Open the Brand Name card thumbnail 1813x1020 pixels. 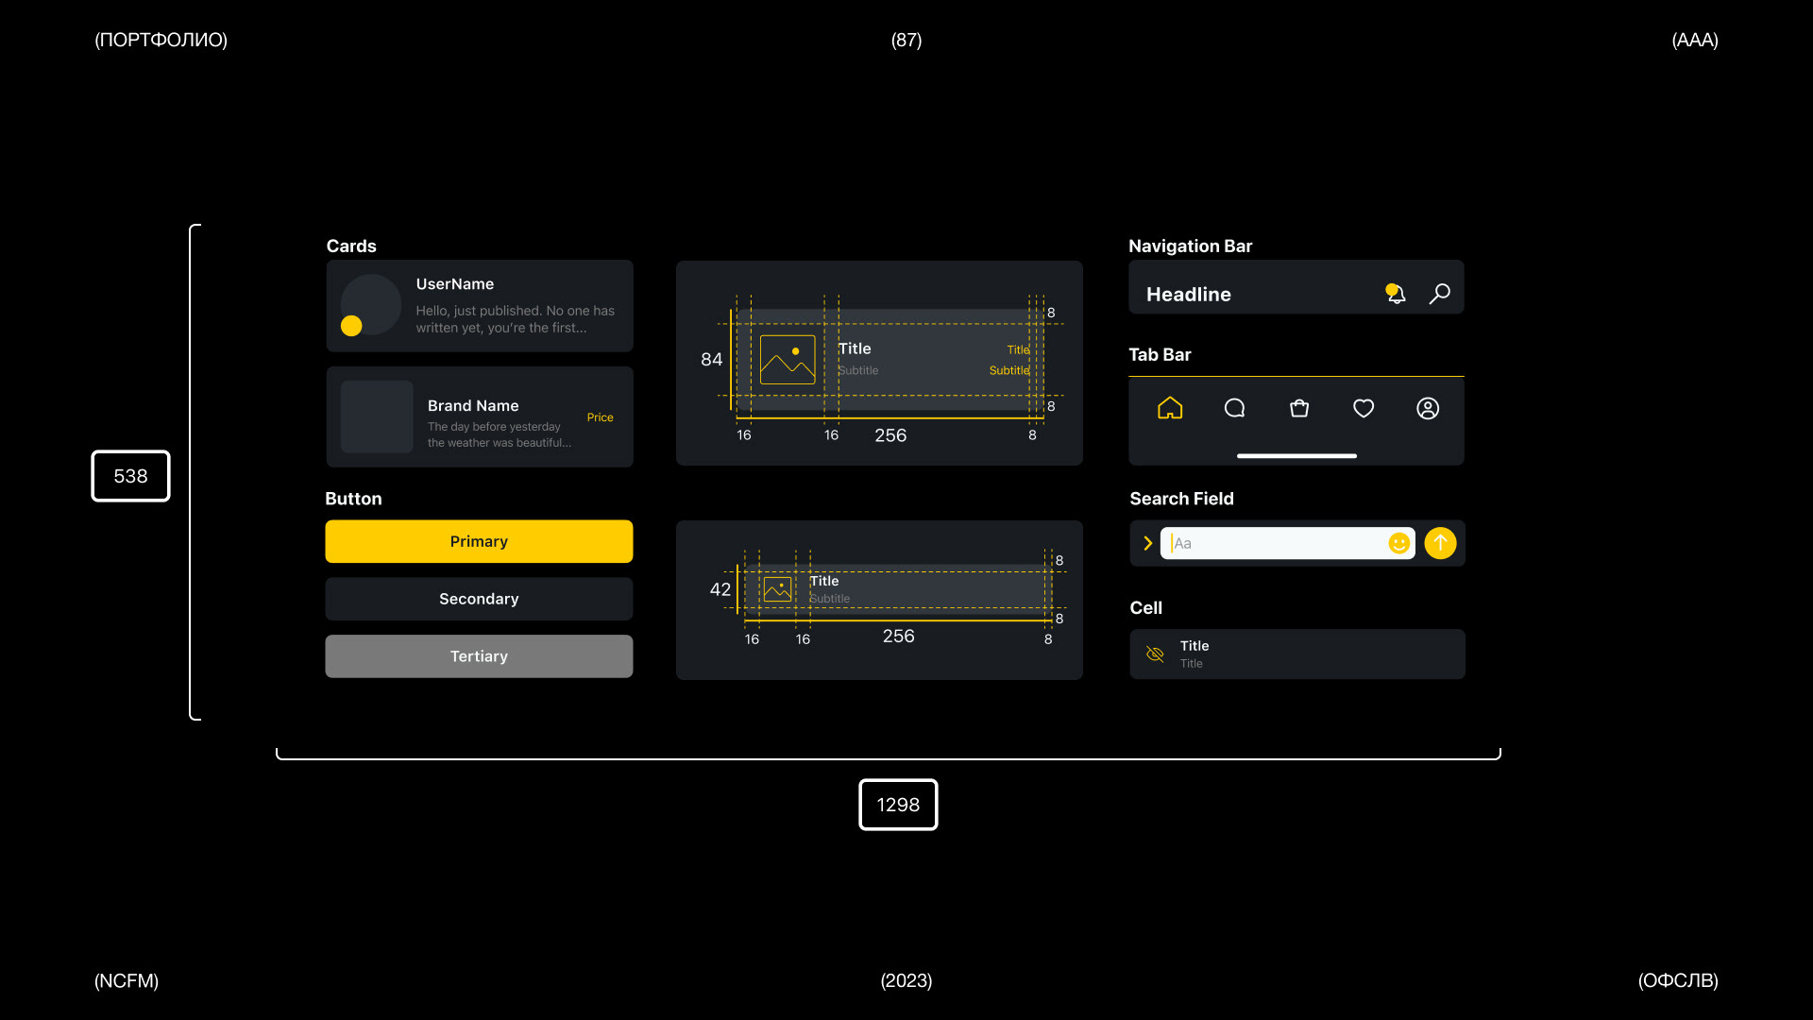click(x=377, y=416)
